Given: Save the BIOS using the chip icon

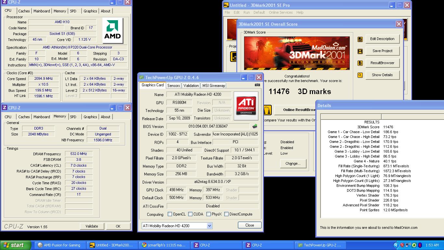Looking at the screenshot, I should pos(255,126).
